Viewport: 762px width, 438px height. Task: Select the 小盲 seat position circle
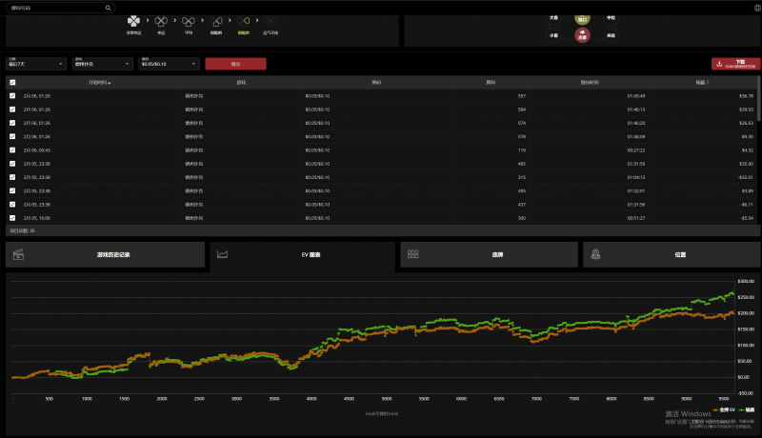[553, 35]
